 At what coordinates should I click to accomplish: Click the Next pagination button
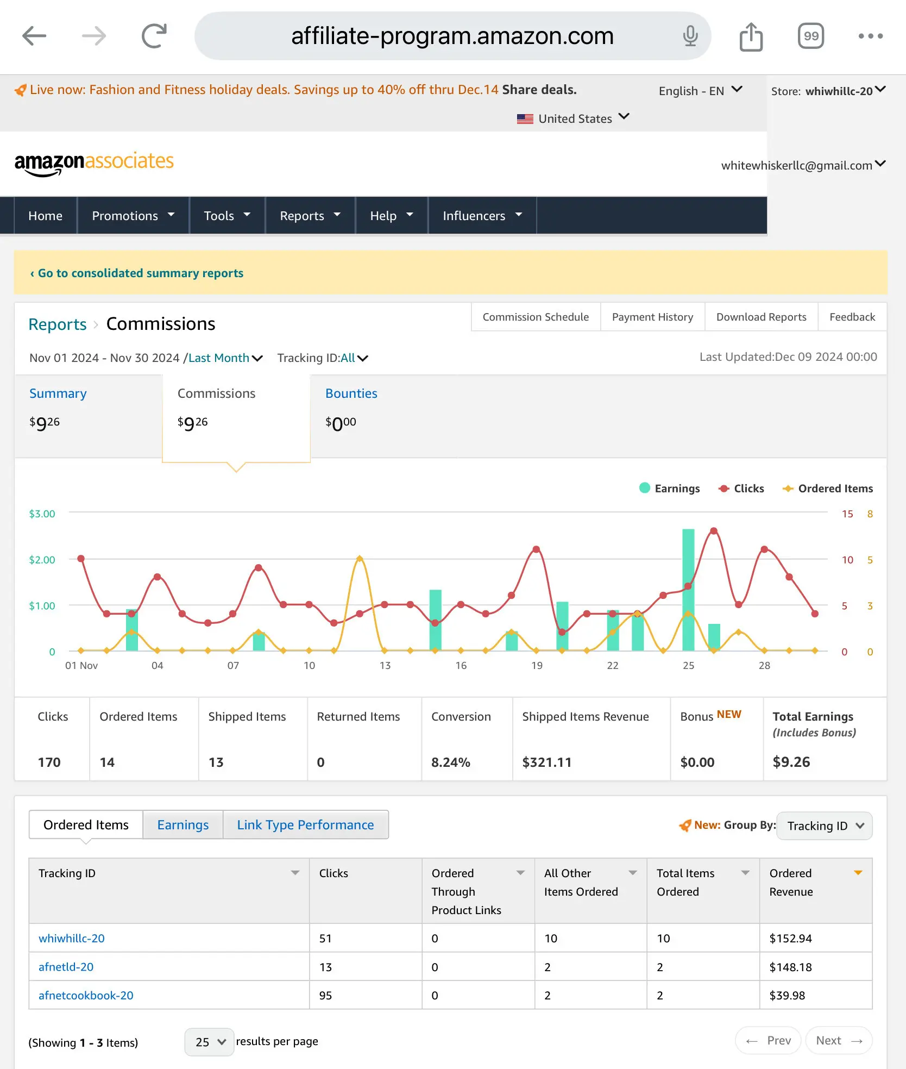click(x=839, y=1040)
